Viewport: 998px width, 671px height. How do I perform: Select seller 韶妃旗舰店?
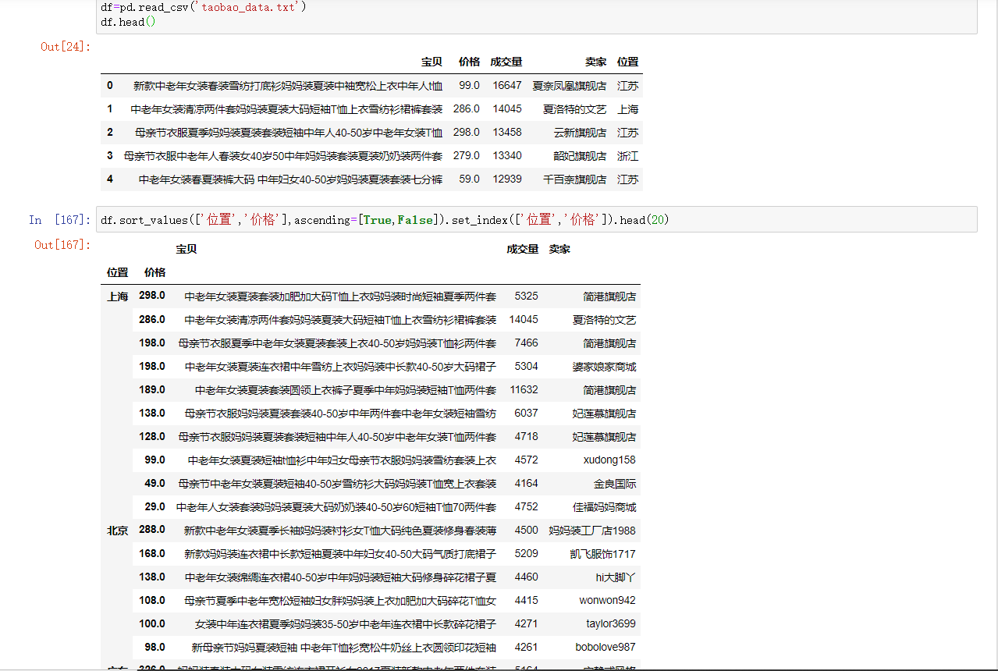580,156
